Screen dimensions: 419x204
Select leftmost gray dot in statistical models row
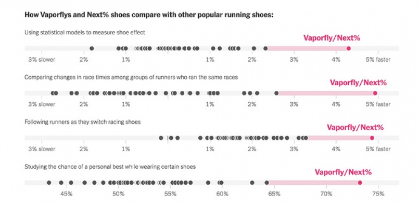tap(92, 48)
